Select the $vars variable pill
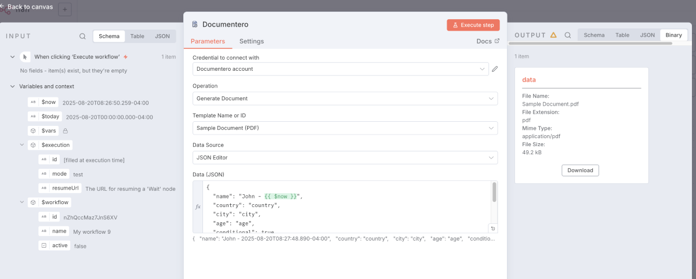The image size is (696, 279). tap(43, 131)
